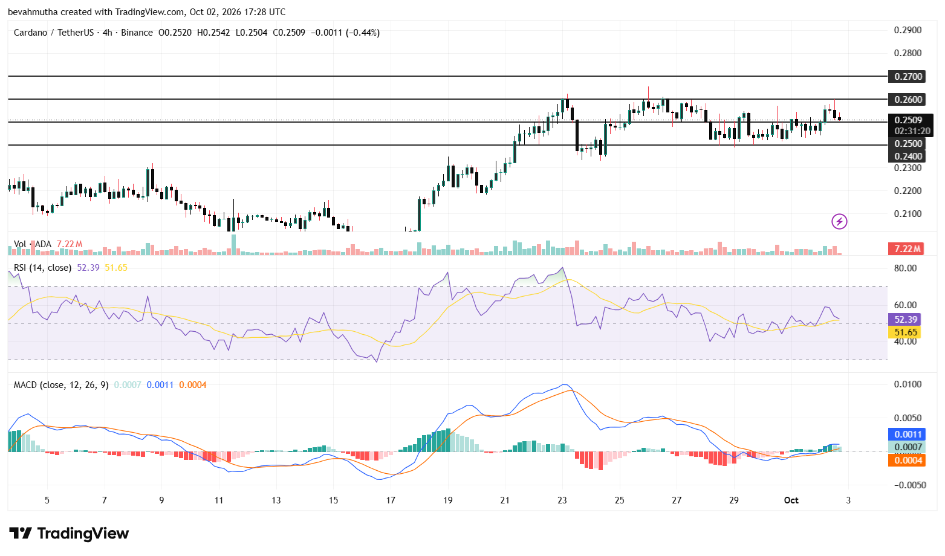Click the yellow 51.65 value in the RSI legend
The width and height of the screenshot is (945, 556).
click(x=116, y=268)
